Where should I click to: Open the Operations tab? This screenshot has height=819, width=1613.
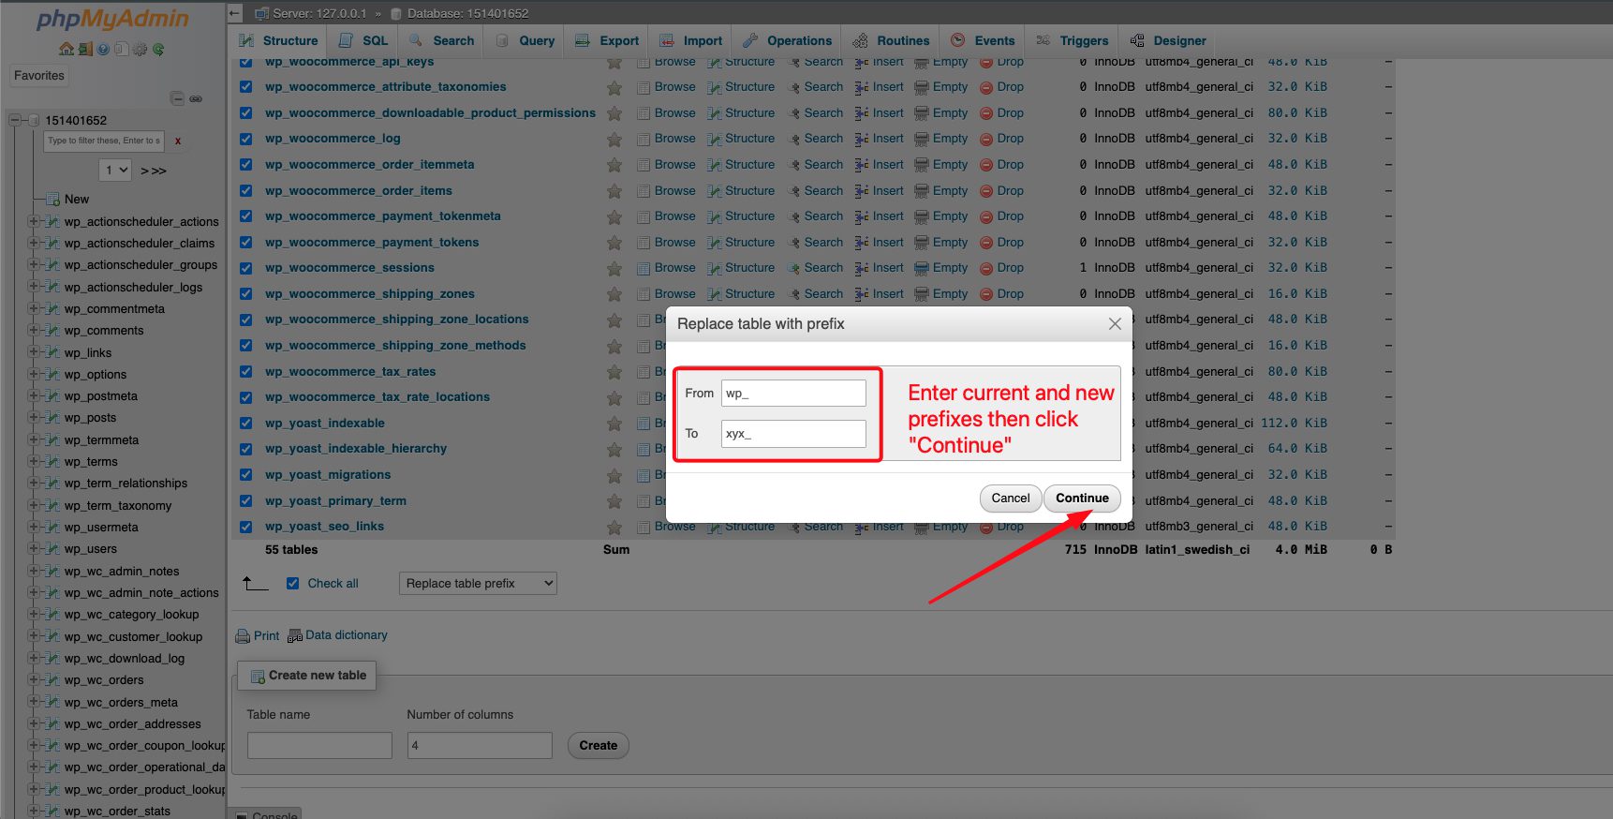[788, 40]
